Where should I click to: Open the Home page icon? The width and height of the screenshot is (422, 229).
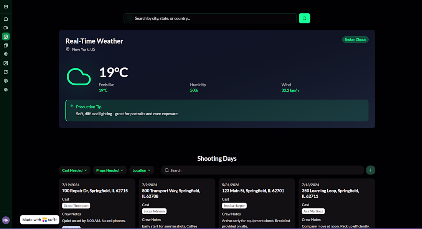pos(6,19)
